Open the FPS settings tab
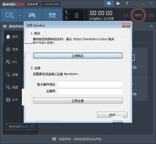The width and height of the screenshot is (156, 144). click(12, 62)
